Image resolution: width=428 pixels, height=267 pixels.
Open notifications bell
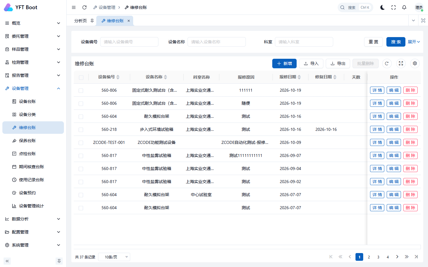[x=404, y=7]
